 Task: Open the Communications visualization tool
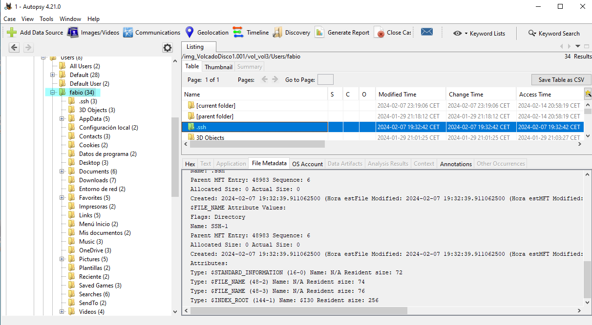(x=128, y=33)
